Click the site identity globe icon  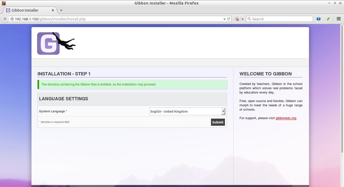point(12,19)
